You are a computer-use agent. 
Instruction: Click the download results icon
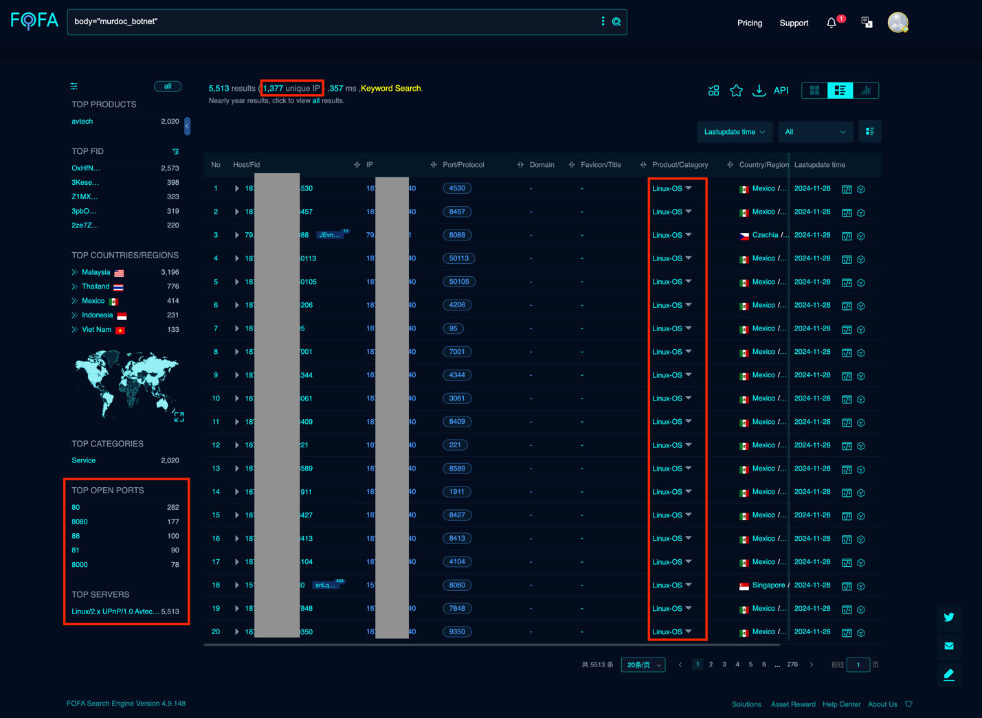click(759, 91)
